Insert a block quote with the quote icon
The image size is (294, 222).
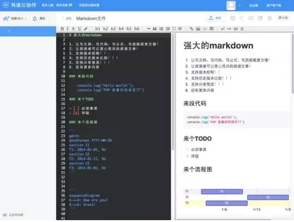155,29
